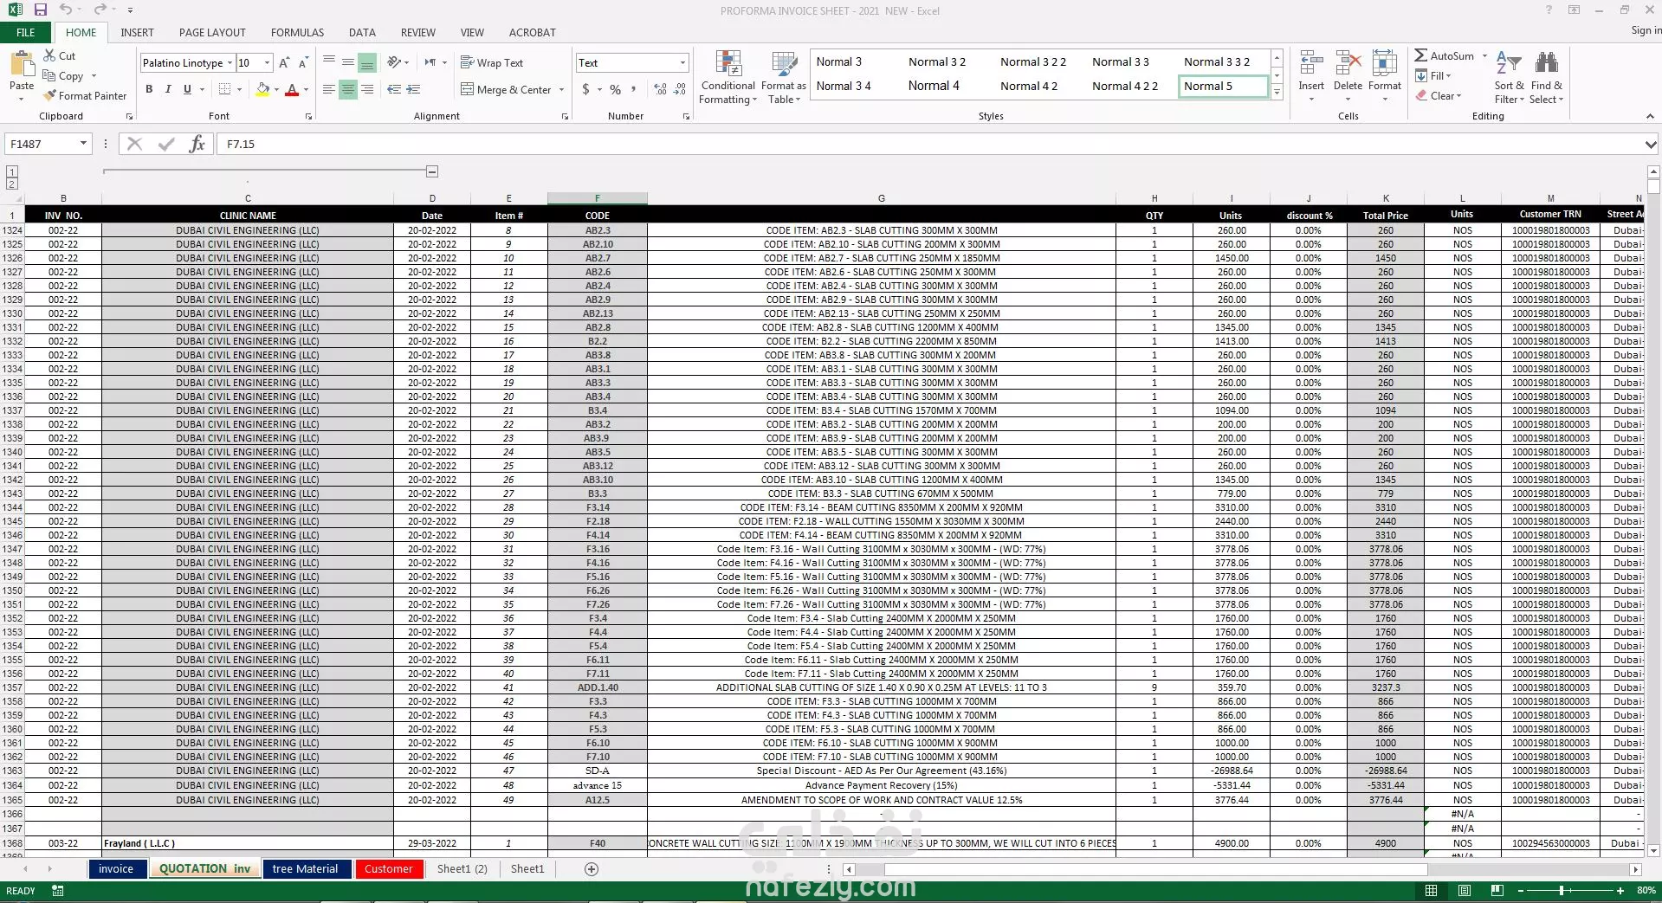Toggle Bold formatting
The image size is (1662, 903).
click(x=149, y=89)
